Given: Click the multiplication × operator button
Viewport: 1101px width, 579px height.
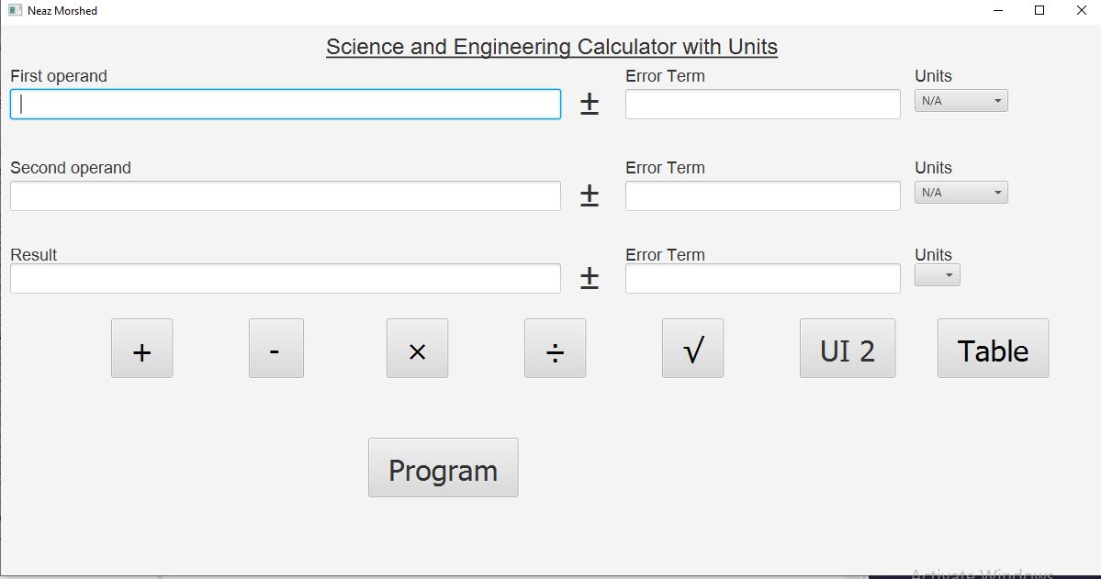Looking at the screenshot, I should [x=417, y=348].
